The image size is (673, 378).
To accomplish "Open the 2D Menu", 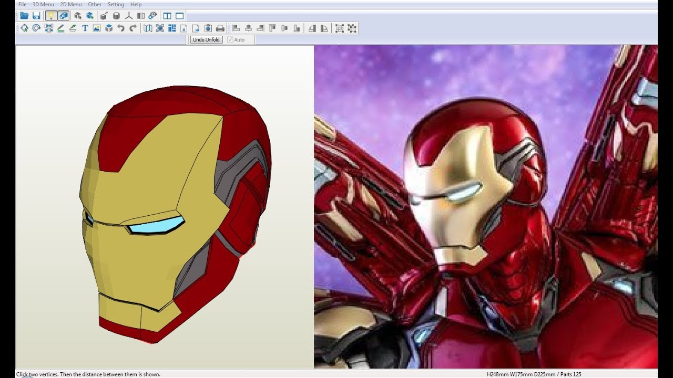I will coord(71,4).
